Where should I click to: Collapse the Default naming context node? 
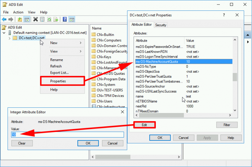click(x=4, y=33)
